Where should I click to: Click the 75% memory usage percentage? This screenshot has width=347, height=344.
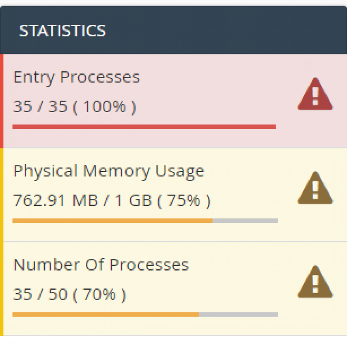coord(189,201)
